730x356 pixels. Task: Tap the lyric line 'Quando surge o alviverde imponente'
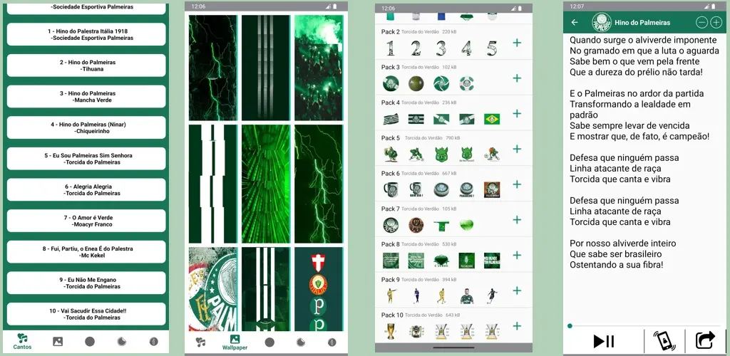pos(643,41)
